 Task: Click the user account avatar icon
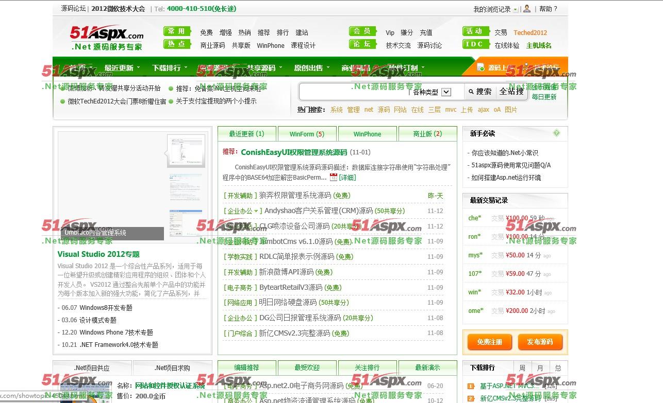tap(526, 9)
